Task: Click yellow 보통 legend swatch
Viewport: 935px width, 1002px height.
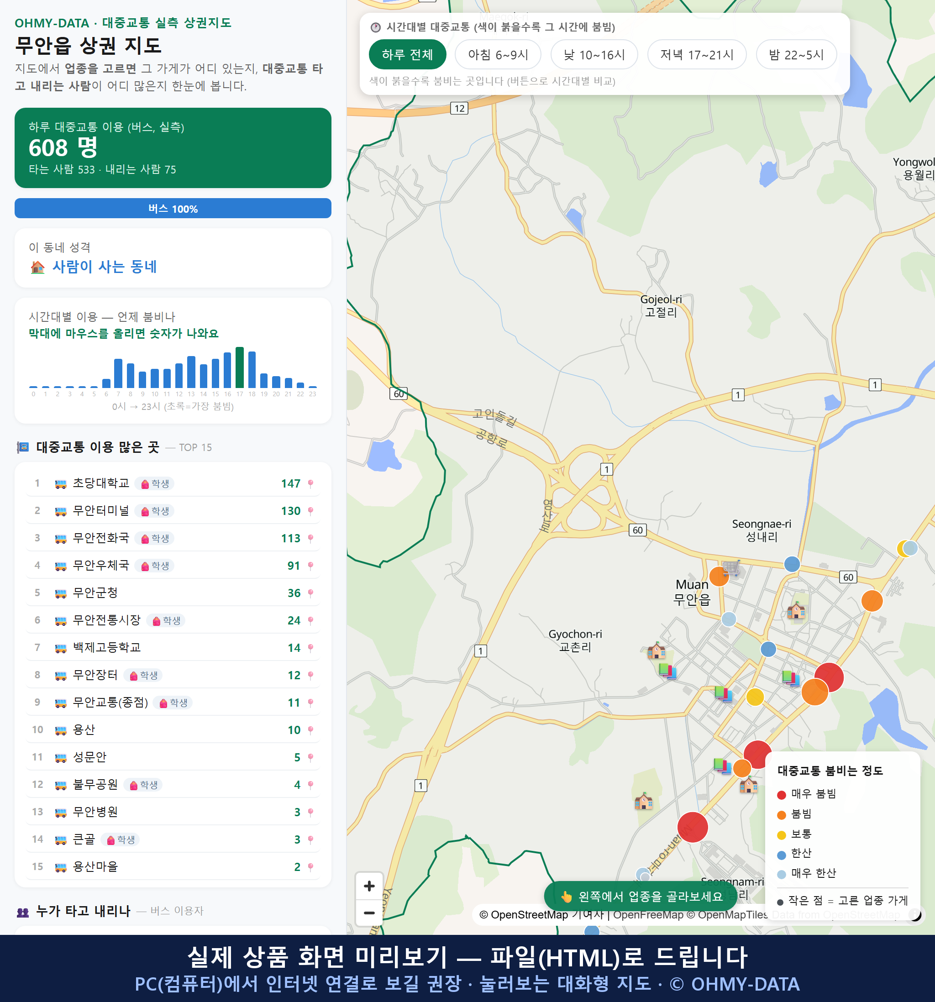Action: [782, 835]
